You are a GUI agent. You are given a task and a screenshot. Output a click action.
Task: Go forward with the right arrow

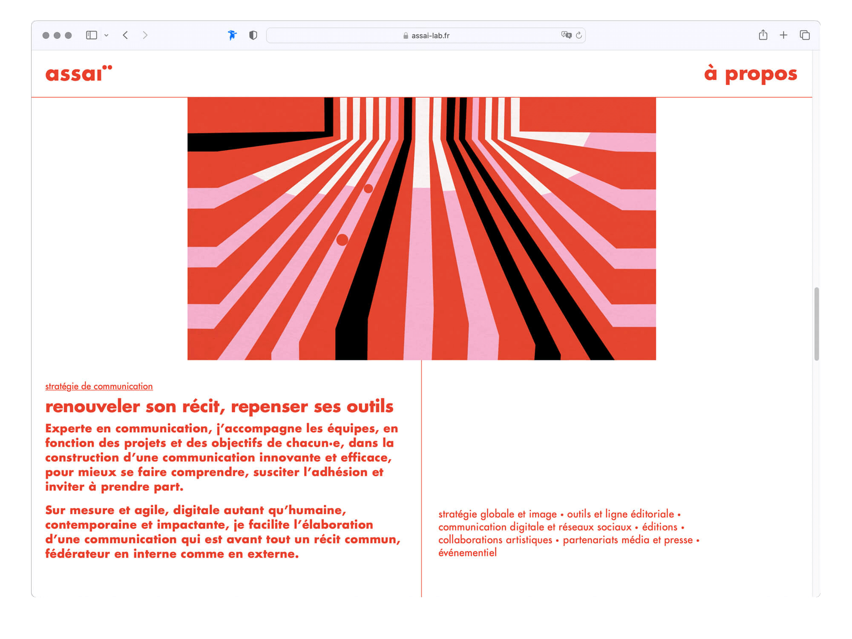point(145,35)
